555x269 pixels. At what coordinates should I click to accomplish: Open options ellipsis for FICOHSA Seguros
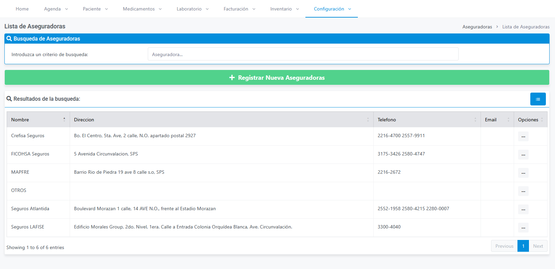523,154
